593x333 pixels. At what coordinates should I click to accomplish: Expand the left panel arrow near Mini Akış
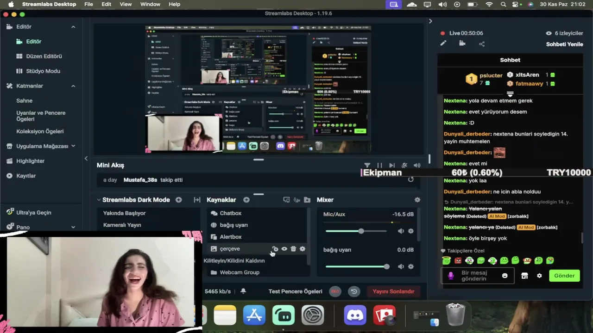(86, 159)
